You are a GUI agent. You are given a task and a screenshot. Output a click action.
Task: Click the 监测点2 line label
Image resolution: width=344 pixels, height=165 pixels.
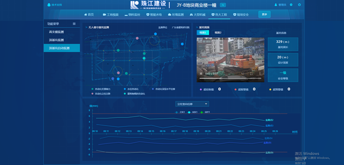tap(269, 120)
